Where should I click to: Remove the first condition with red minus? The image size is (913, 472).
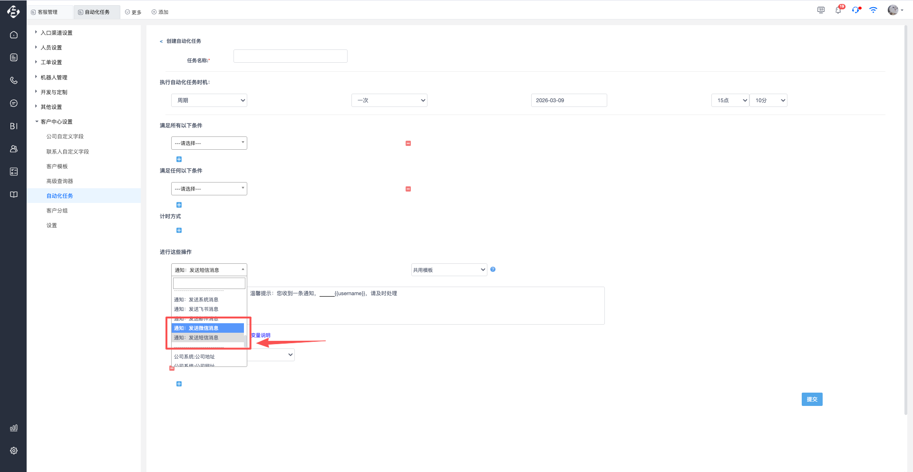pos(408,143)
